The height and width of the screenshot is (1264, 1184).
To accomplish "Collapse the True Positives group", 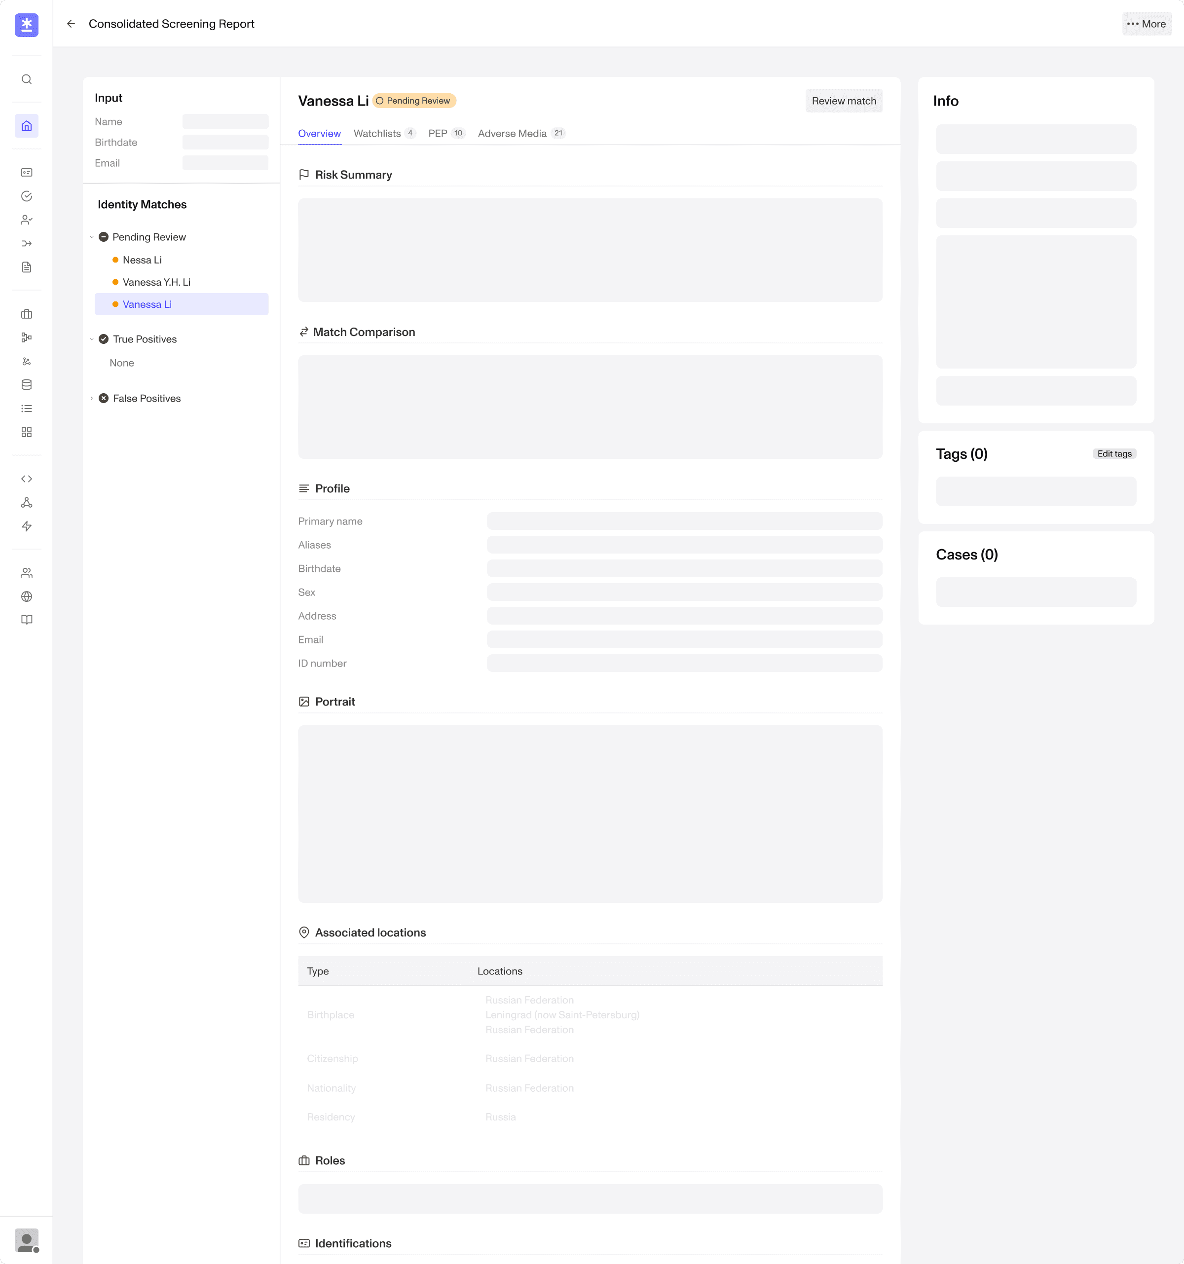I will pos(92,339).
